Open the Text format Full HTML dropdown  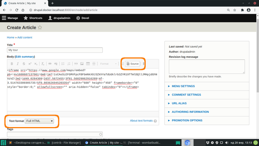(x=39, y=121)
